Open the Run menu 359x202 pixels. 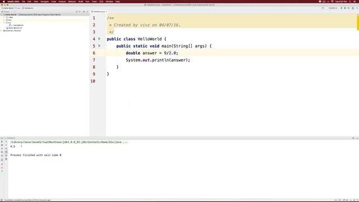click(x=88, y=1)
